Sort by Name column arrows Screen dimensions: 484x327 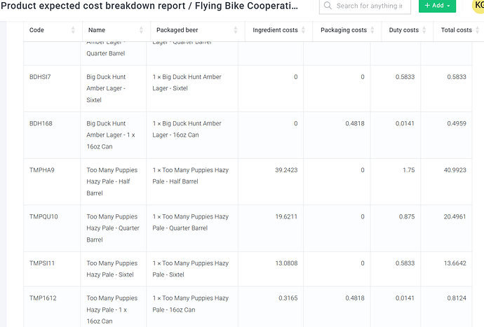142,30
